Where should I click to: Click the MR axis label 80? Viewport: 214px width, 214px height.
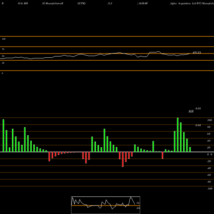click(x=209, y=127)
